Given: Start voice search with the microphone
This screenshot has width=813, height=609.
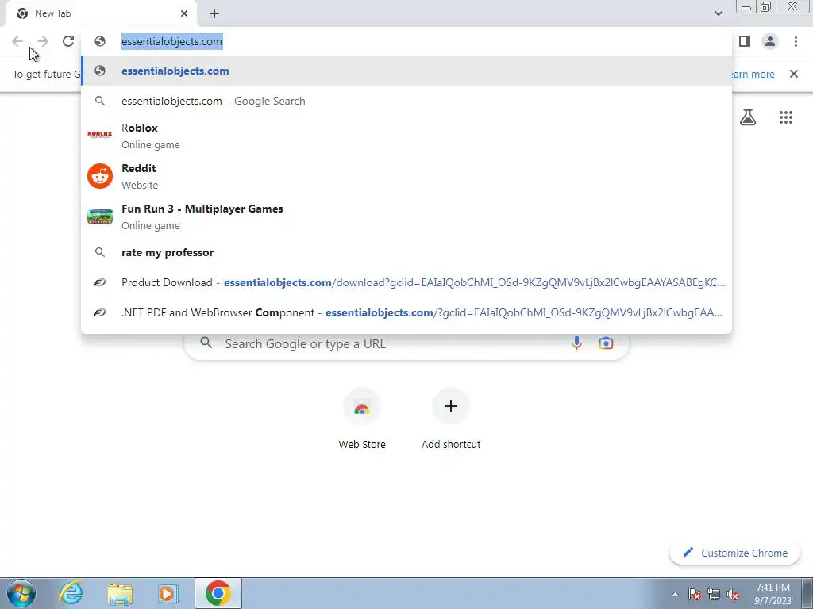Looking at the screenshot, I should tap(576, 343).
